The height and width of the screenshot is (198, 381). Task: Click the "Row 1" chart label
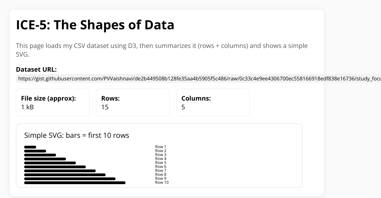coord(161,147)
